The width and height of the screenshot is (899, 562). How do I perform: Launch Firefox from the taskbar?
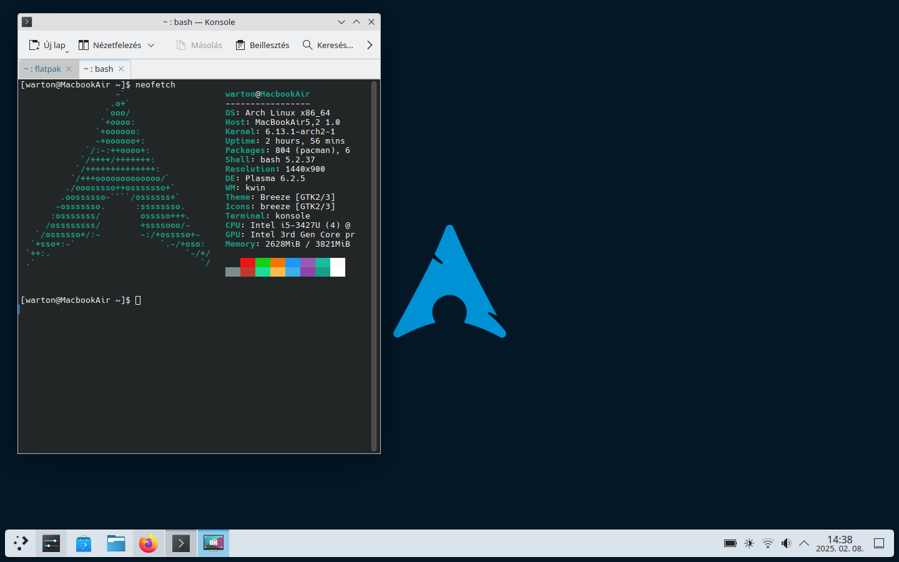point(149,543)
